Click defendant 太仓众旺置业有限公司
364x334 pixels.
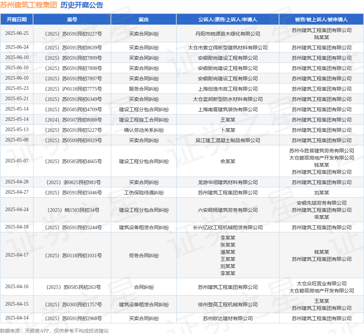point(321,284)
